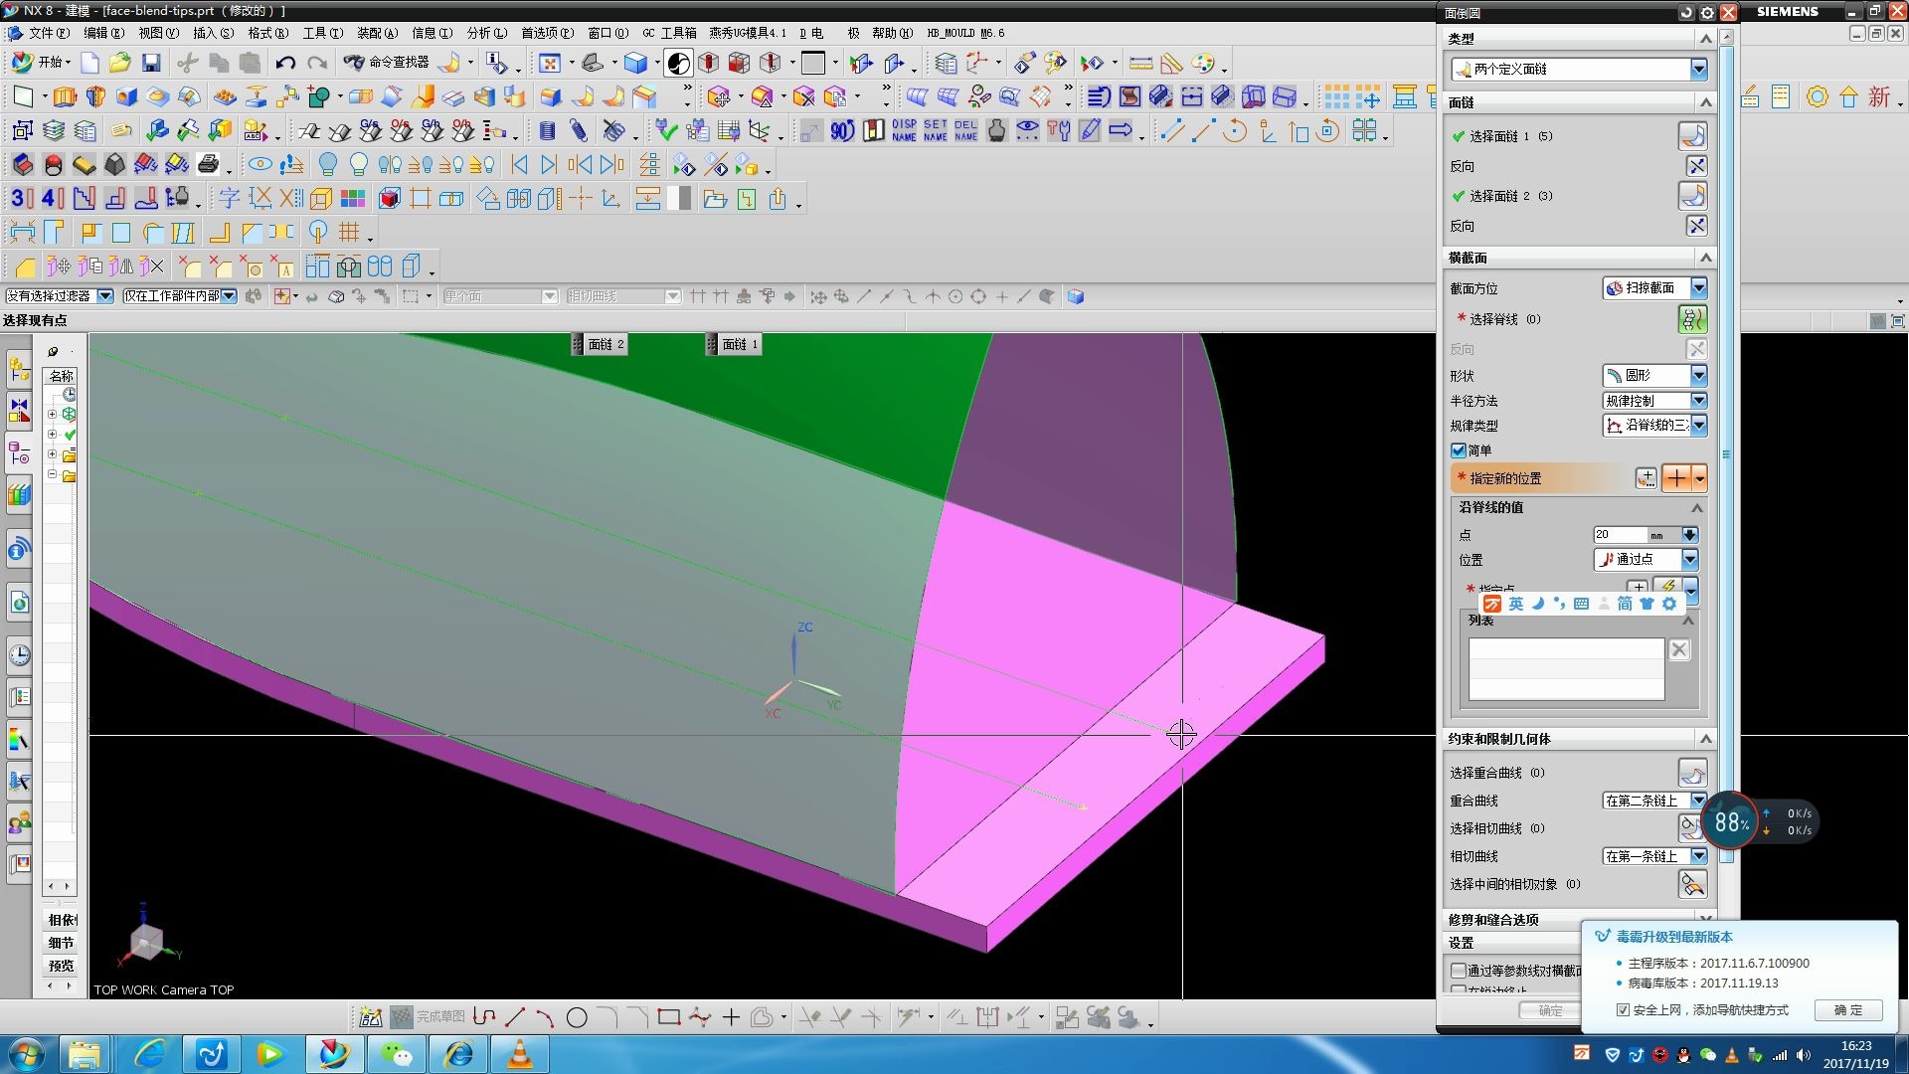This screenshot has height=1074, width=1909.
Task: Collapse the 横截面 section header
Action: [1705, 258]
